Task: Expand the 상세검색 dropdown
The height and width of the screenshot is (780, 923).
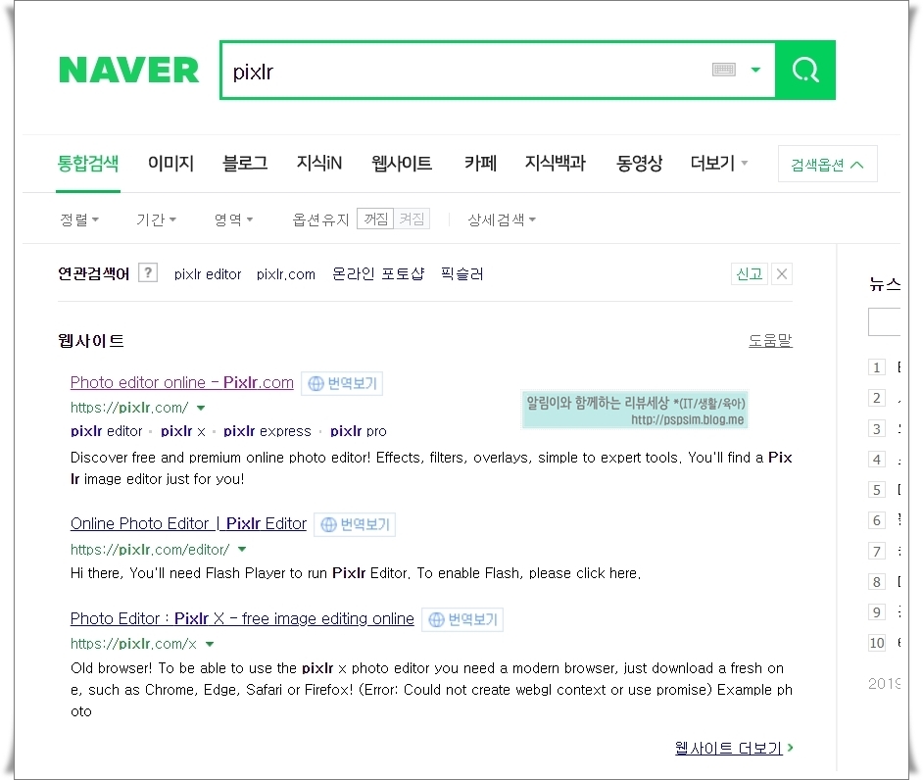Action: point(502,219)
